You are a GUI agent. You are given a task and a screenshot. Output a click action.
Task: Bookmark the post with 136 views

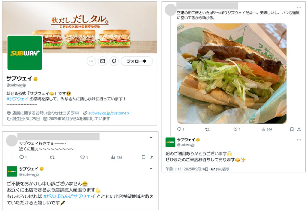144,157
